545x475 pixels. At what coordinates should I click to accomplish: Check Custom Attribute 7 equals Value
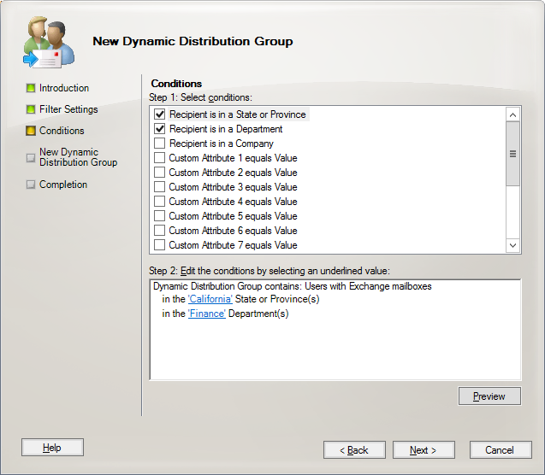[x=159, y=245]
